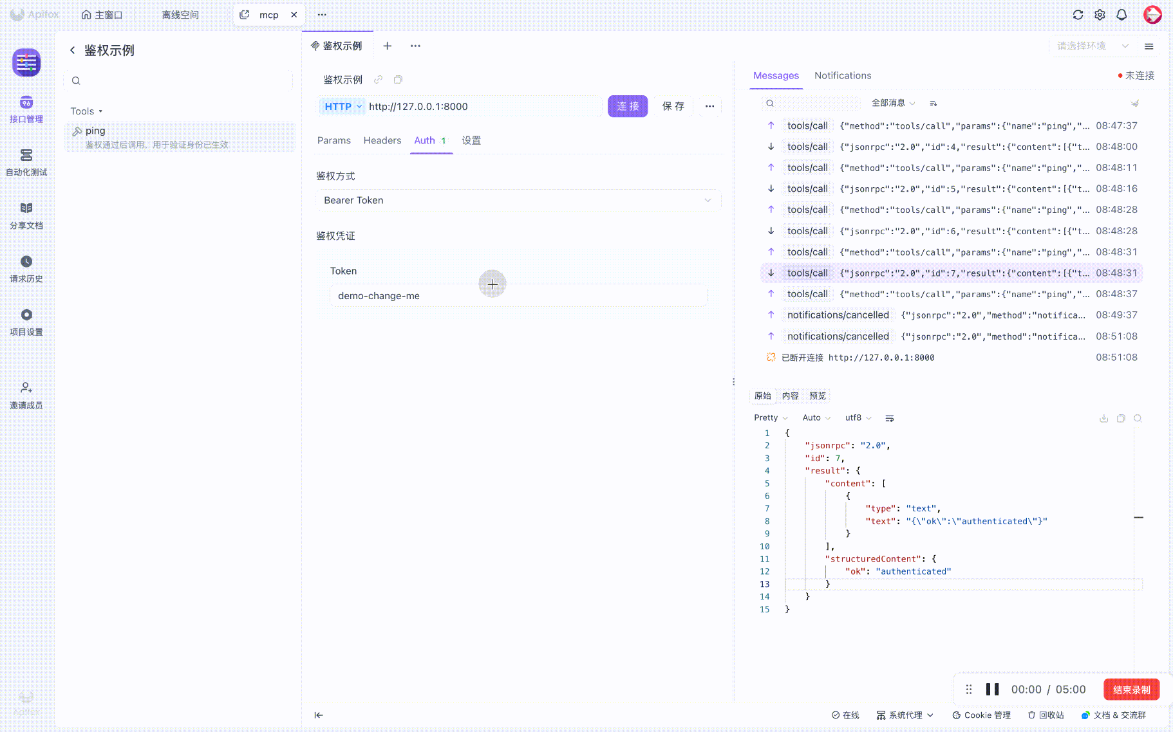The image size is (1173, 732).
Task: Pause the recording
Action: click(x=993, y=690)
